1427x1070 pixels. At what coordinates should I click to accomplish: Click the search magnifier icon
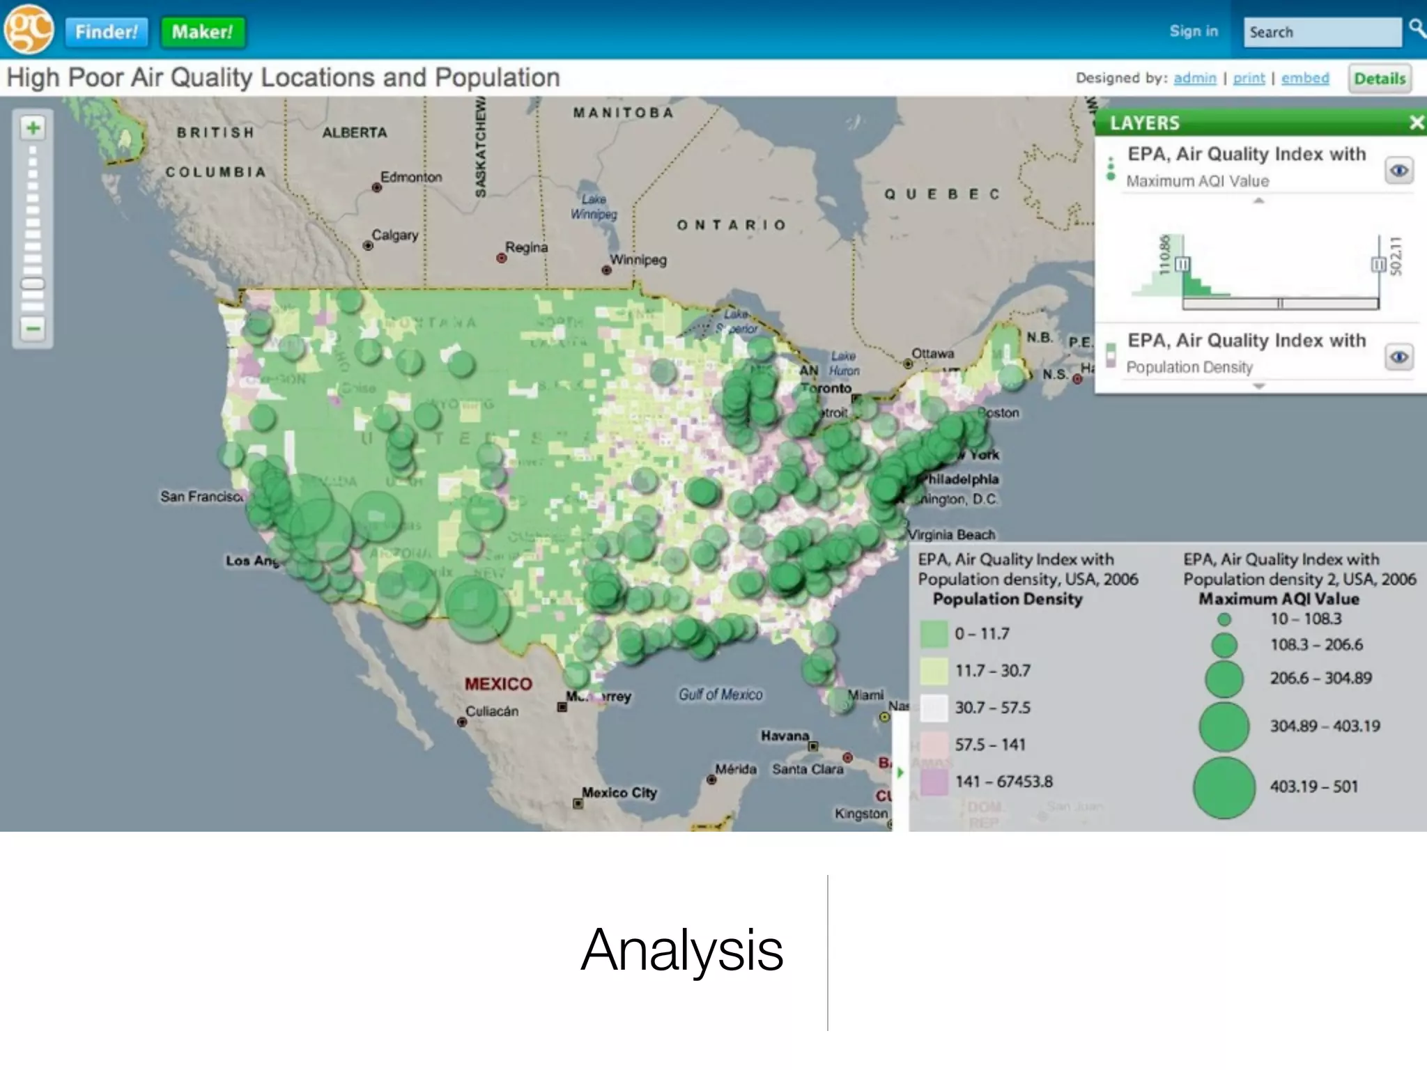tap(1417, 29)
